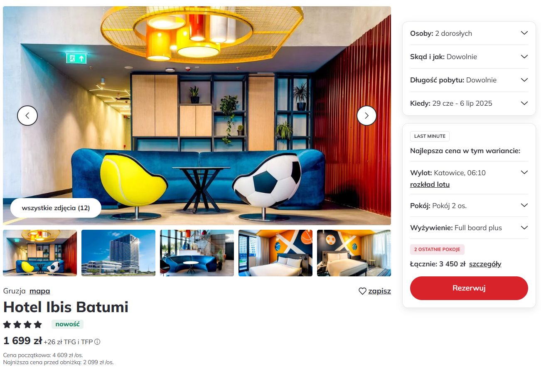
Task: View price szczegóły link
Action: [485, 264]
